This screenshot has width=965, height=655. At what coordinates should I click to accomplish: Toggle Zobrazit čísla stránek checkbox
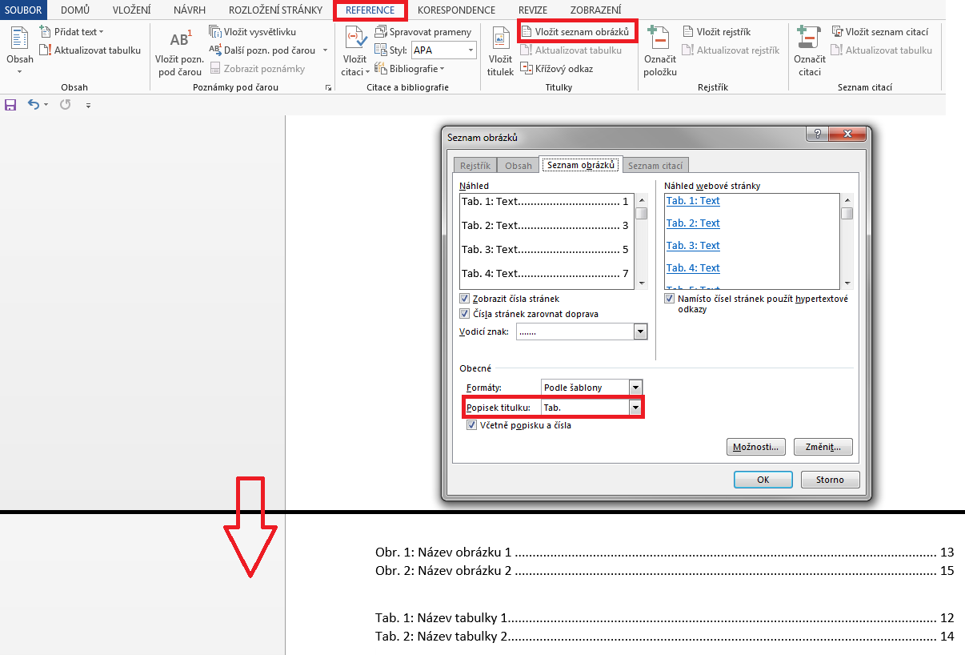click(x=465, y=299)
